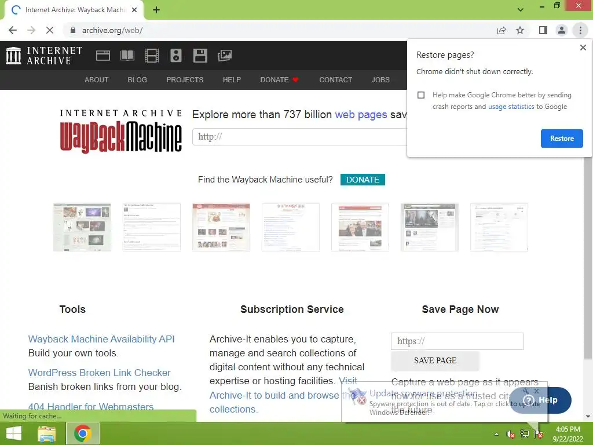Open the fourth archived site thumbnail
This screenshot has height=445, width=593.
tap(291, 227)
